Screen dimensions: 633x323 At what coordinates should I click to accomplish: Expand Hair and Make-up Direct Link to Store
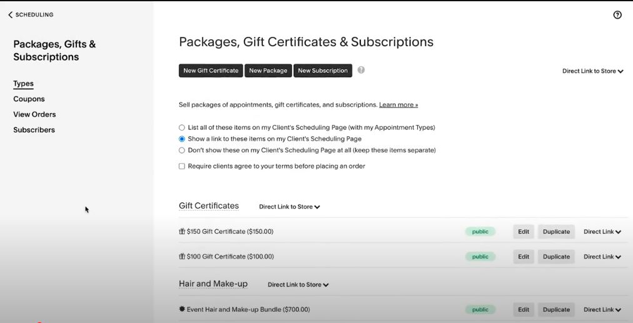(298, 285)
